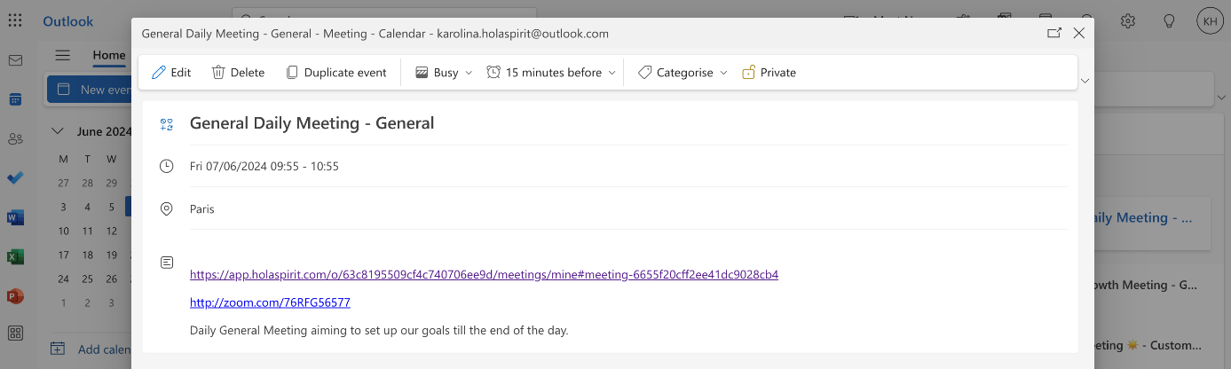Open People in the left sidebar
Screen dimensions: 1231x369
[15, 138]
